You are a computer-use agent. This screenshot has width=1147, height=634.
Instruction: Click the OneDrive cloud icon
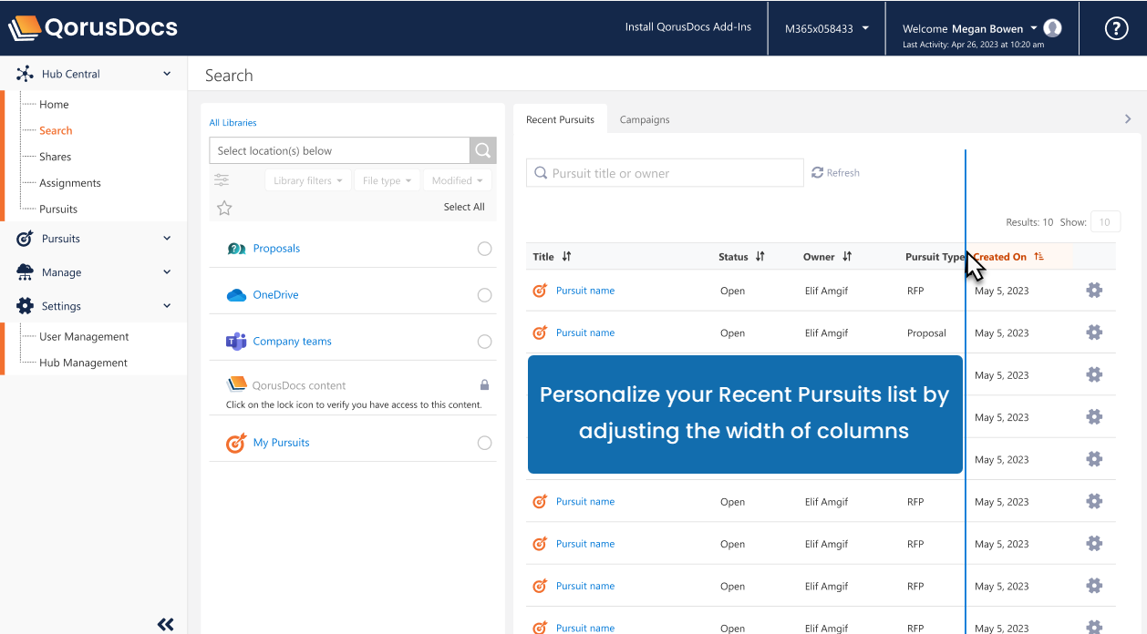tap(236, 295)
